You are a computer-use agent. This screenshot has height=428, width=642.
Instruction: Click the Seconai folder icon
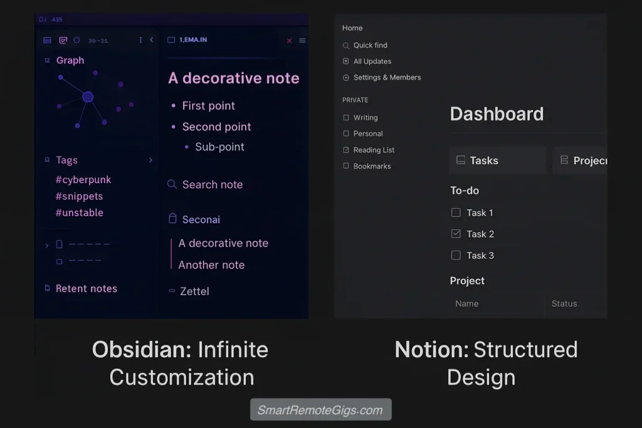[x=173, y=219]
